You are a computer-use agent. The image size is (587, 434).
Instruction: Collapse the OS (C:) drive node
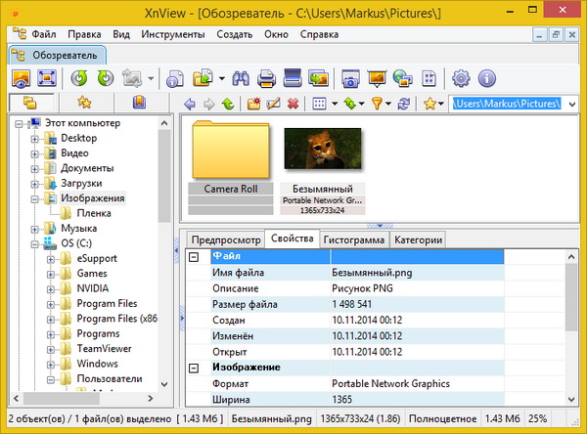pyautogui.click(x=35, y=243)
